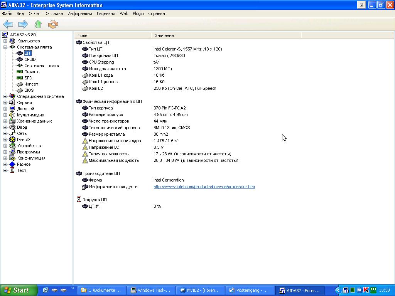Viewport: 395px width, 296px height.
Task: Click the Разное blue diamond icon
Action: pos(12,164)
